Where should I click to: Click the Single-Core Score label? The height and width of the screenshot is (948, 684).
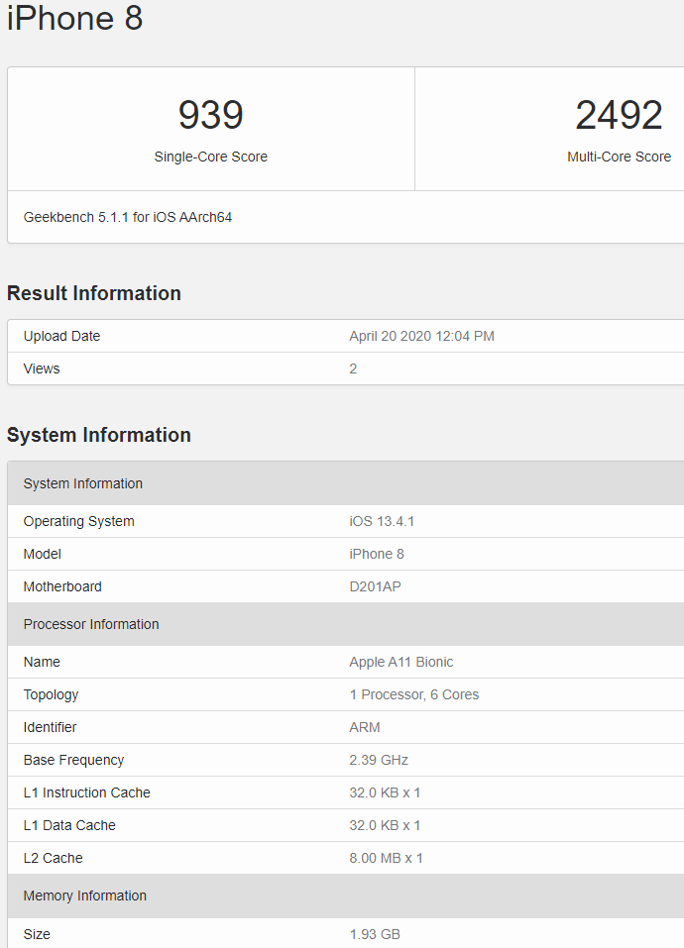[x=210, y=157]
